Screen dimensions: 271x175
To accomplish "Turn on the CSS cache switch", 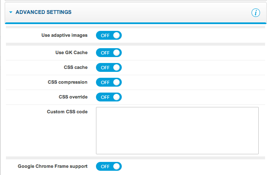I will pyautogui.click(x=109, y=68).
